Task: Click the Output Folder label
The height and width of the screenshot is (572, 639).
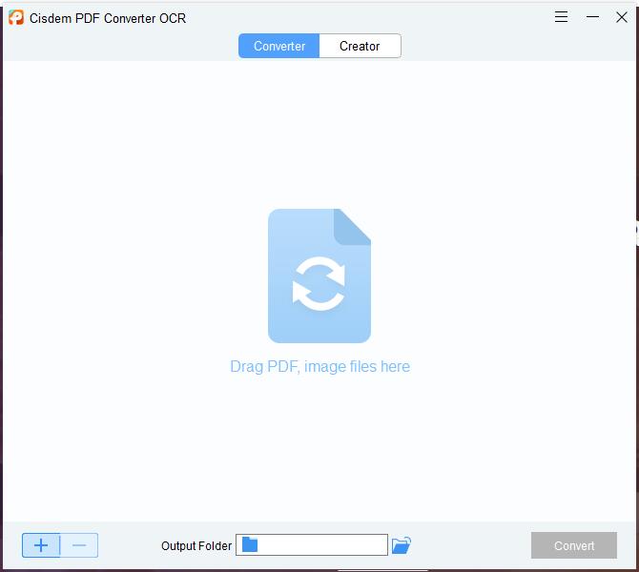Action: point(196,546)
